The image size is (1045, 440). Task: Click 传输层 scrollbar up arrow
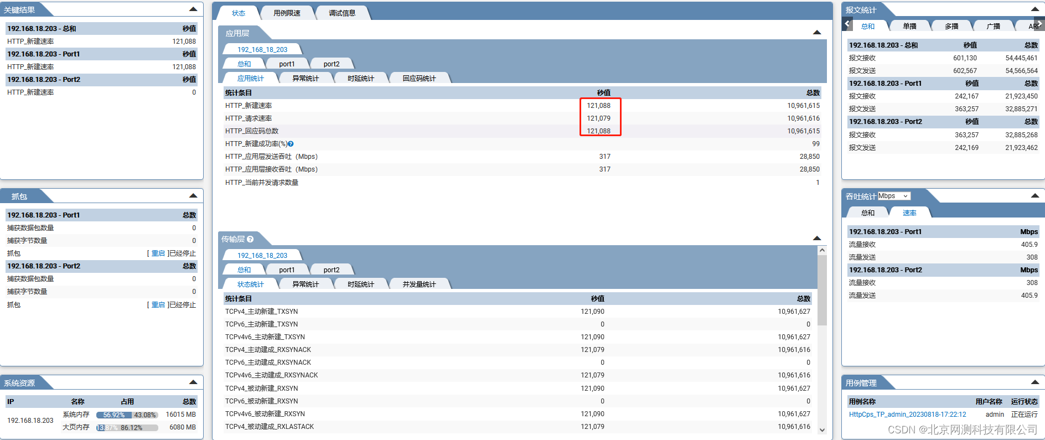(x=822, y=250)
